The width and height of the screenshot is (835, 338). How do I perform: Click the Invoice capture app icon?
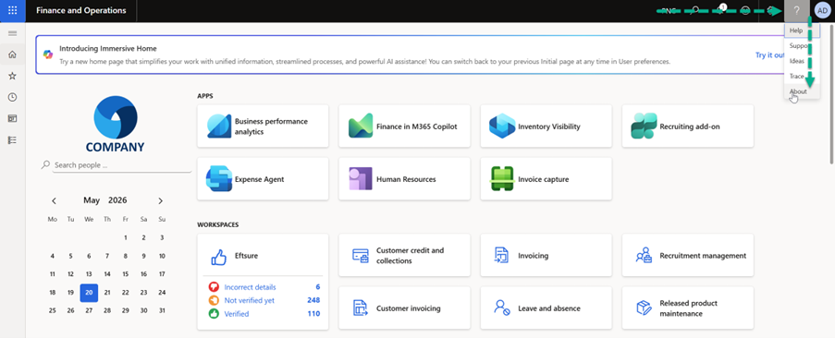click(502, 179)
